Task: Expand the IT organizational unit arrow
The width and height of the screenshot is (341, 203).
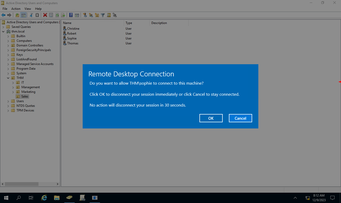Action: pos(13,83)
